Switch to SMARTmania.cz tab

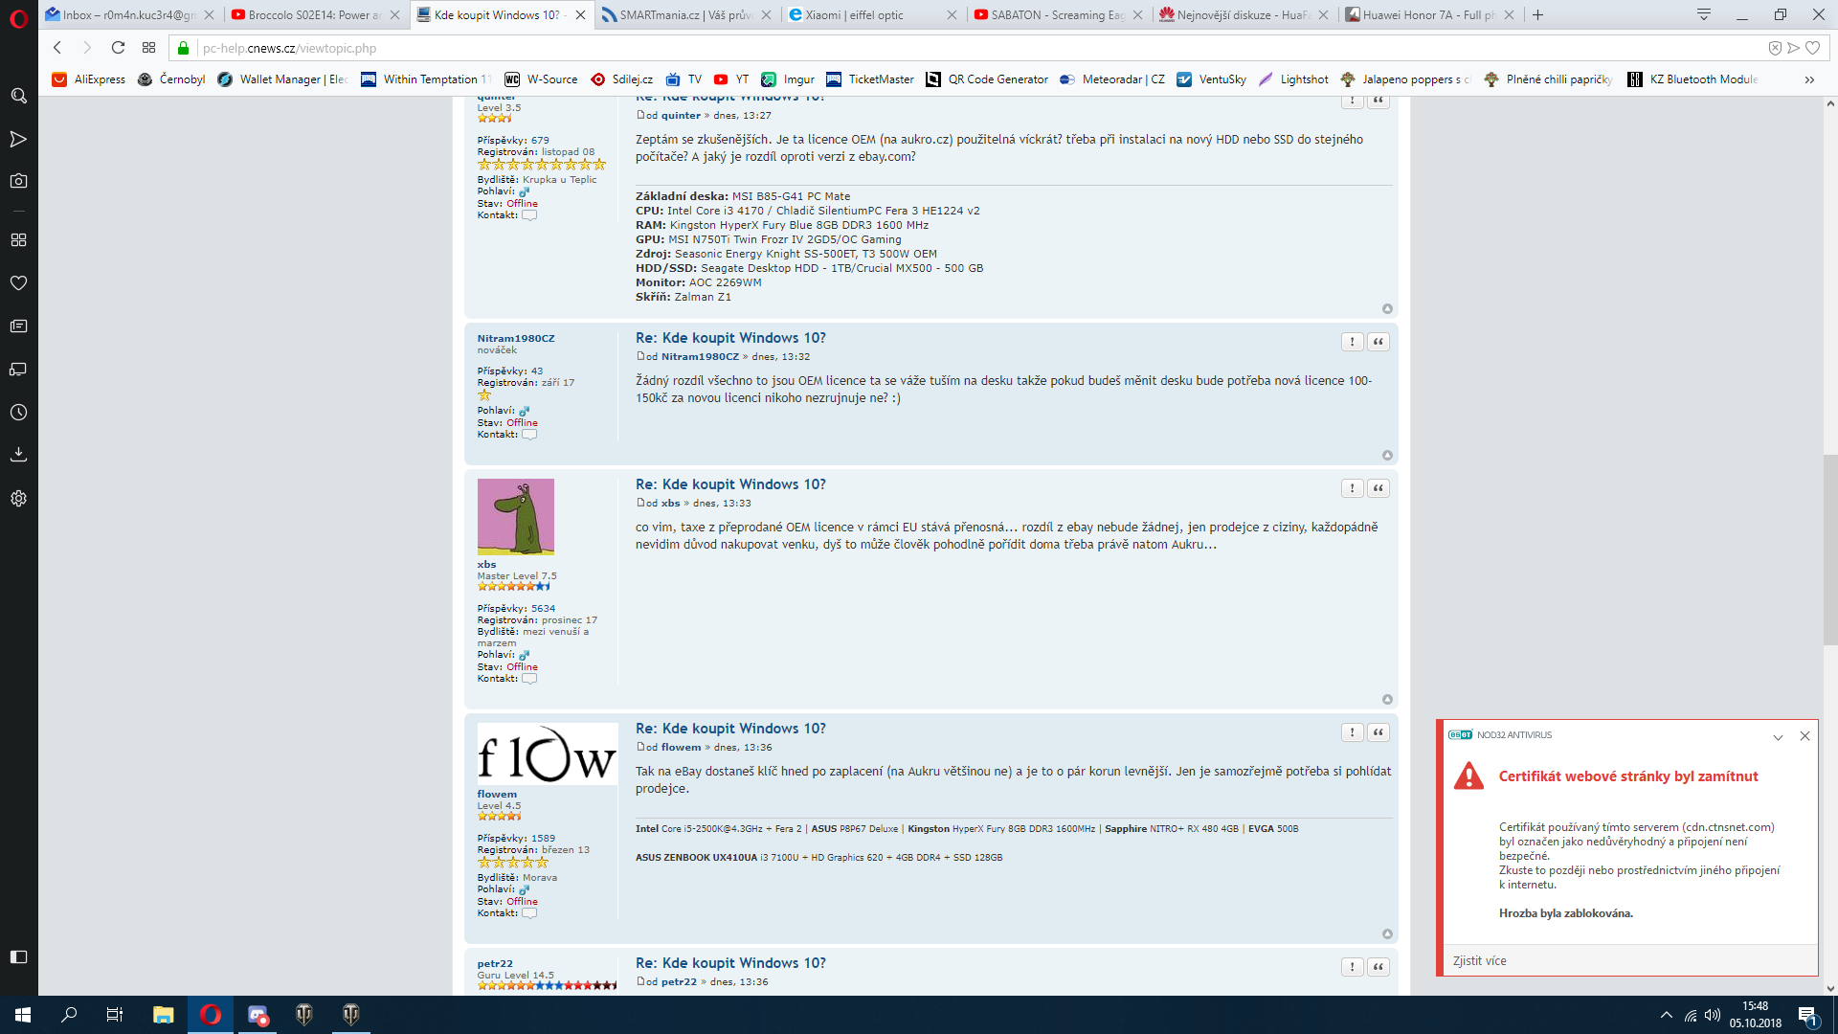click(x=684, y=14)
